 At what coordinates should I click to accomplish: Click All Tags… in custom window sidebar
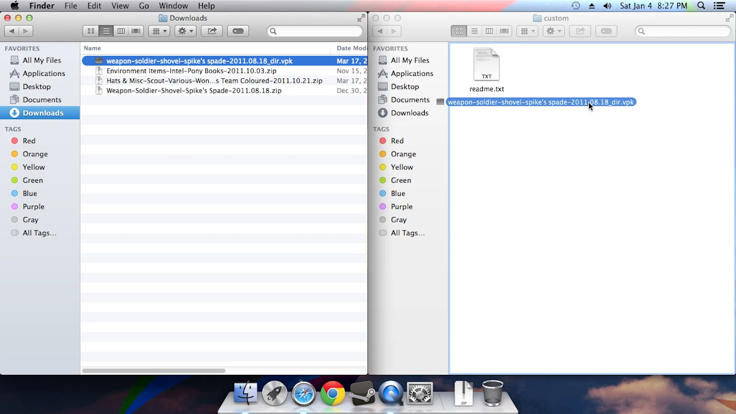click(x=408, y=233)
